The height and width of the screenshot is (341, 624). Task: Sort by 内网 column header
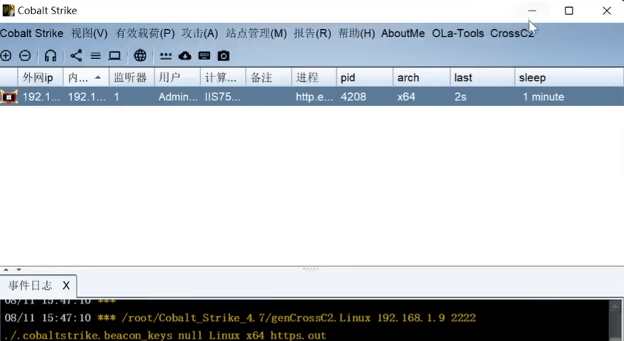point(86,77)
